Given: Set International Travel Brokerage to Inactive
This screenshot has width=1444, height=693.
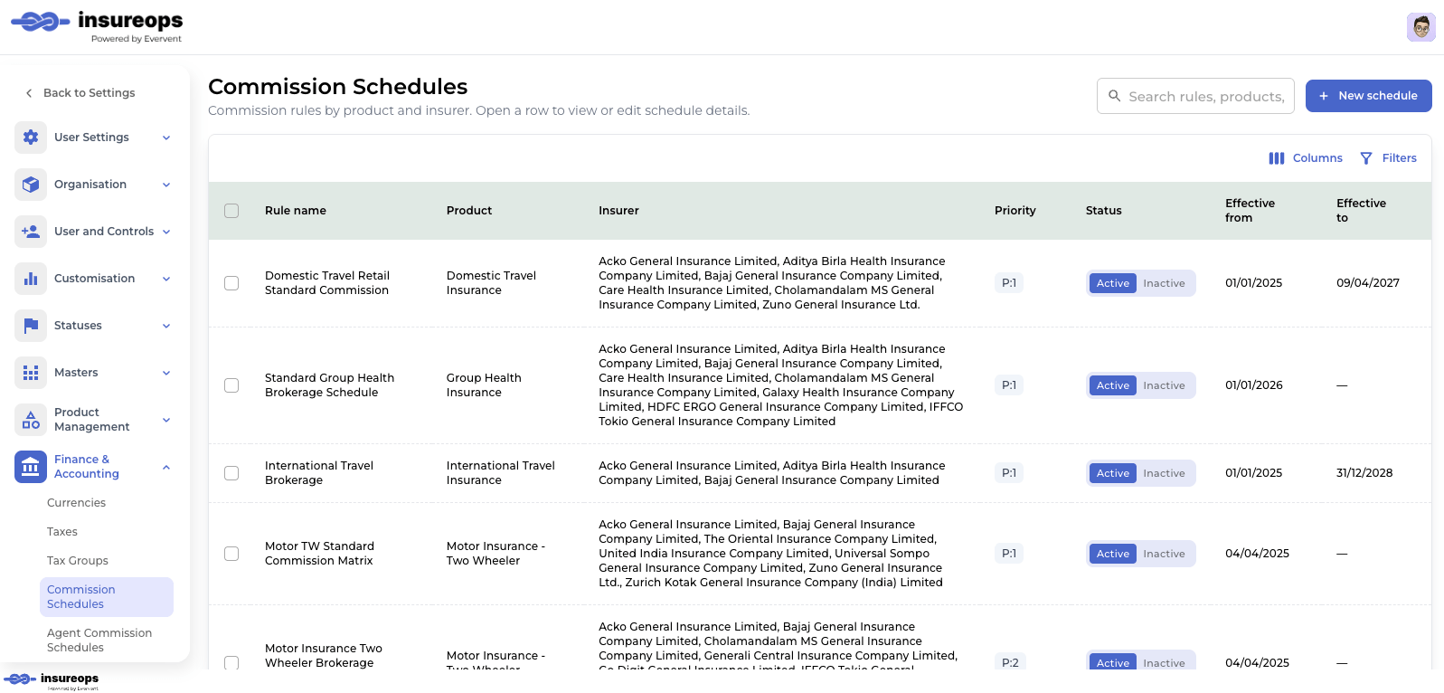Looking at the screenshot, I should (x=1164, y=473).
